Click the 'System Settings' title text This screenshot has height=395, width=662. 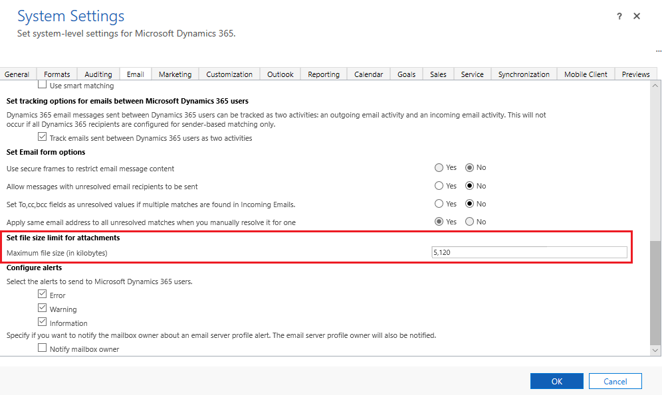(71, 16)
